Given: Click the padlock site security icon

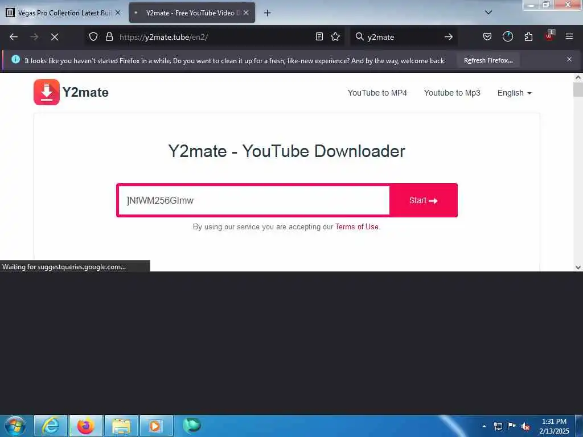Looking at the screenshot, I should (109, 37).
